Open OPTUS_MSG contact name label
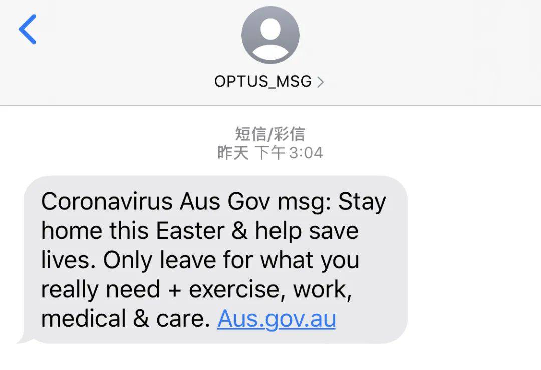The image size is (541, 370). pyautogui.click(x=263, y=82)
